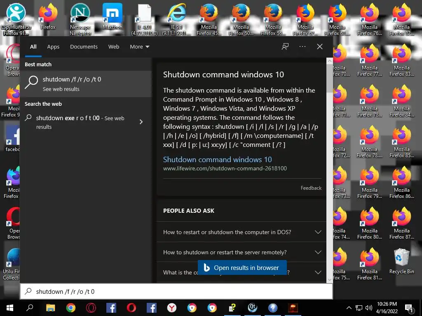The image size is (422, 316).
Task: Select the Mozilla Firefox 80 desktop icon
Action: coord(370,223)
